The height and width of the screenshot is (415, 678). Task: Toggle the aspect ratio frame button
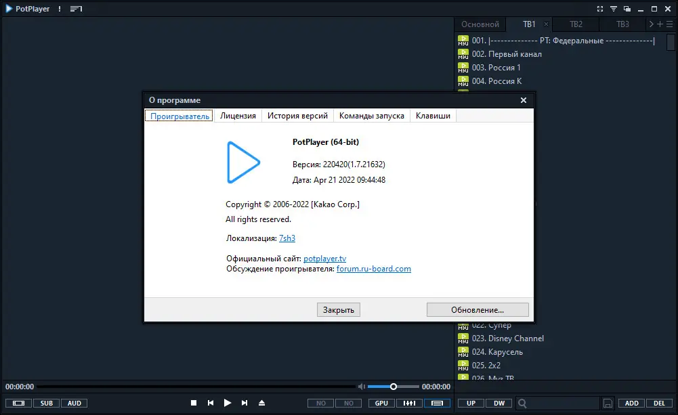point(18,403)
